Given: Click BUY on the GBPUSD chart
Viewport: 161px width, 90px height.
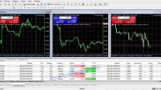Looking at the screenshot, I should [133, 18].
